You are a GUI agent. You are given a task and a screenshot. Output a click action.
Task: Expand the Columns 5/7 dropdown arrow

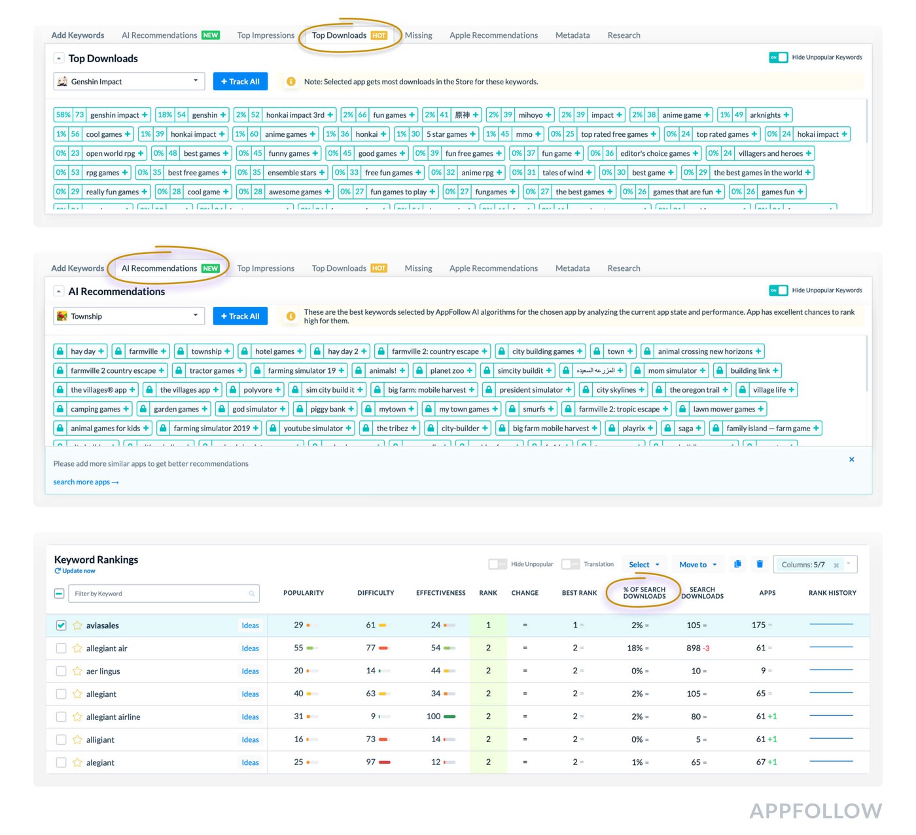click(x=849, y=564)
